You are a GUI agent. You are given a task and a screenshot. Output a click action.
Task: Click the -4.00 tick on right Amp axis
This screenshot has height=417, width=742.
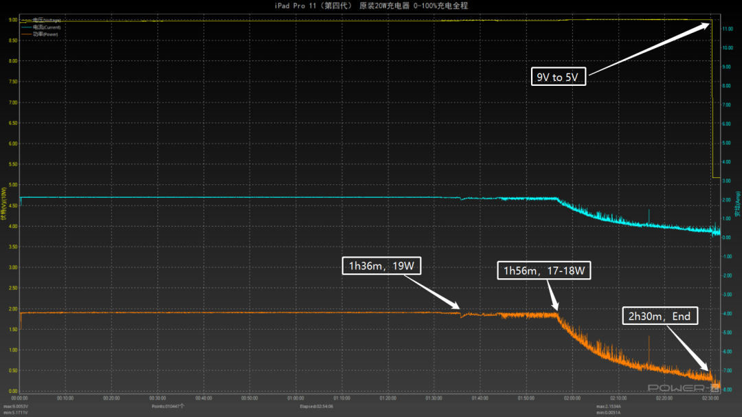728,314
